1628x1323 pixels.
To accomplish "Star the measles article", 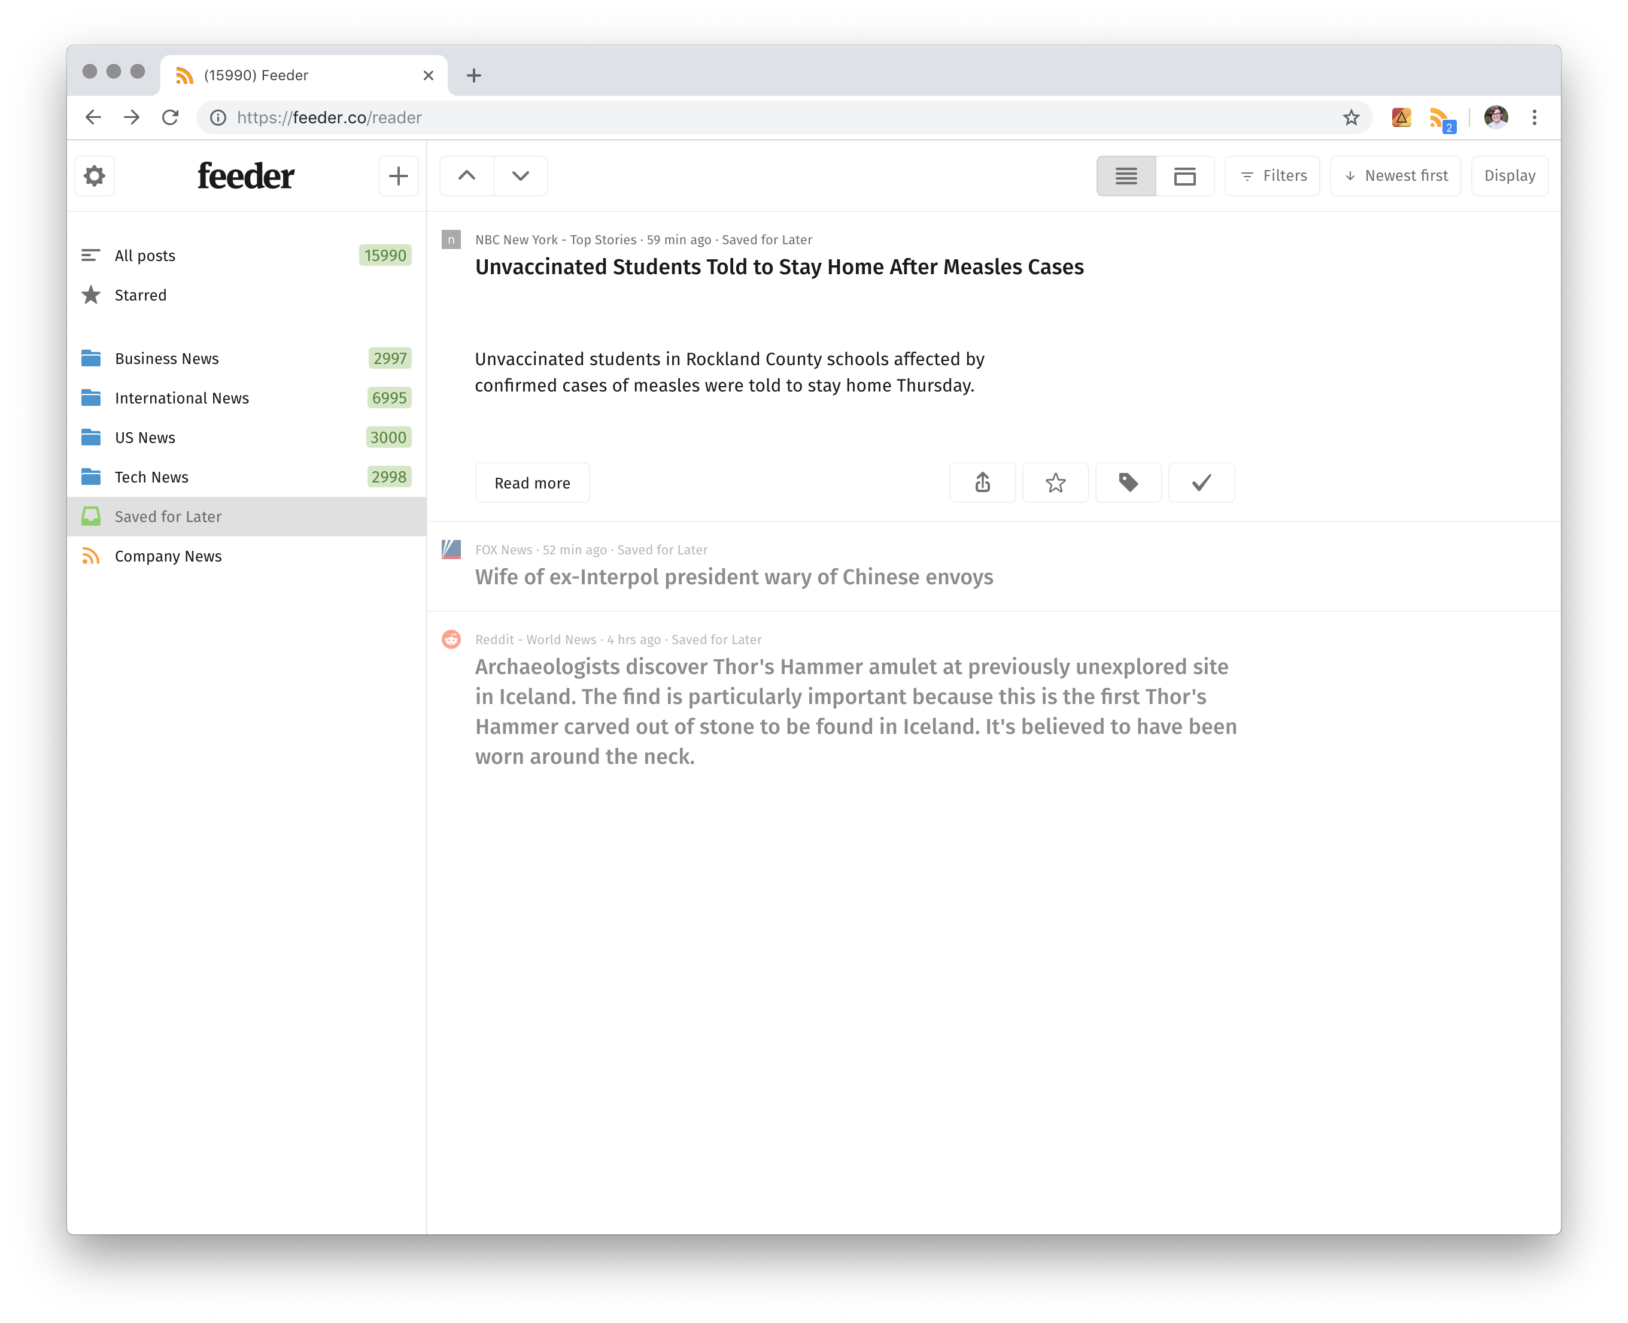I will click(x=1055, y=483).
